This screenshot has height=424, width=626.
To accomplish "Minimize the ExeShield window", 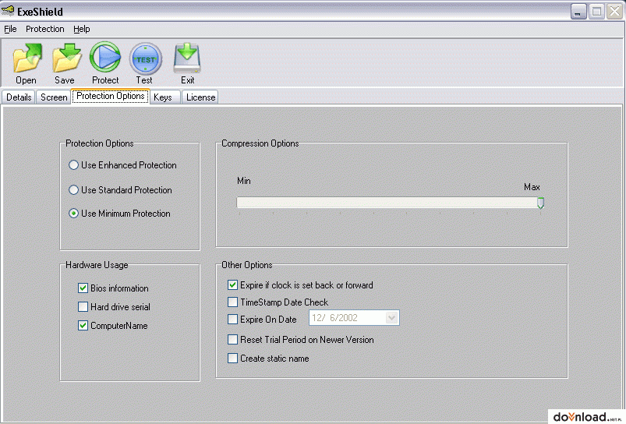I will 578,12.
